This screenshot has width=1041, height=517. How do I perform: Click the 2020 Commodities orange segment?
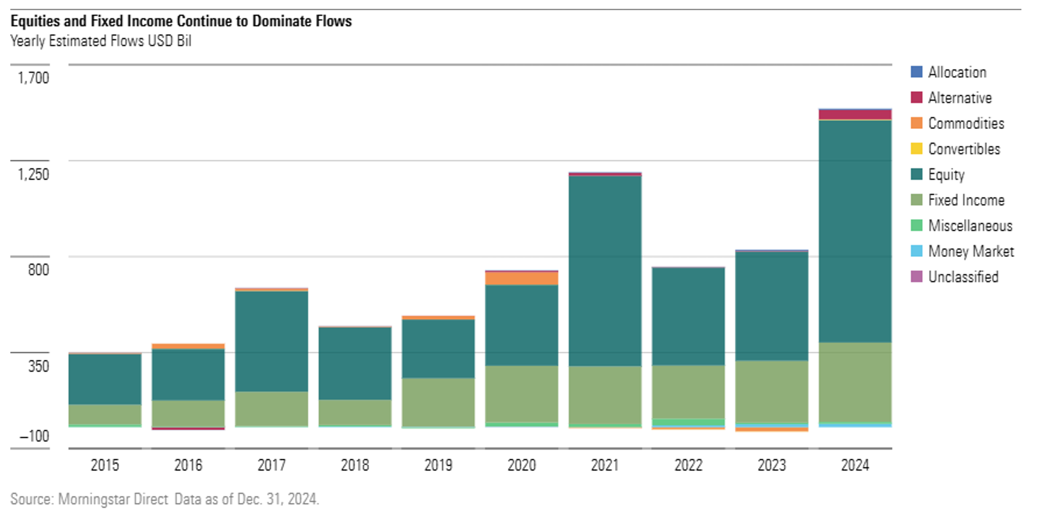pyautogui.click(x=522, y=278)
